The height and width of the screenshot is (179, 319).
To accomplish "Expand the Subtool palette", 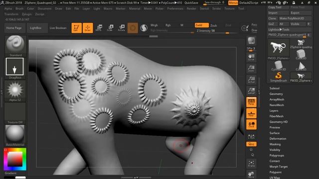I will pos(275,89).
